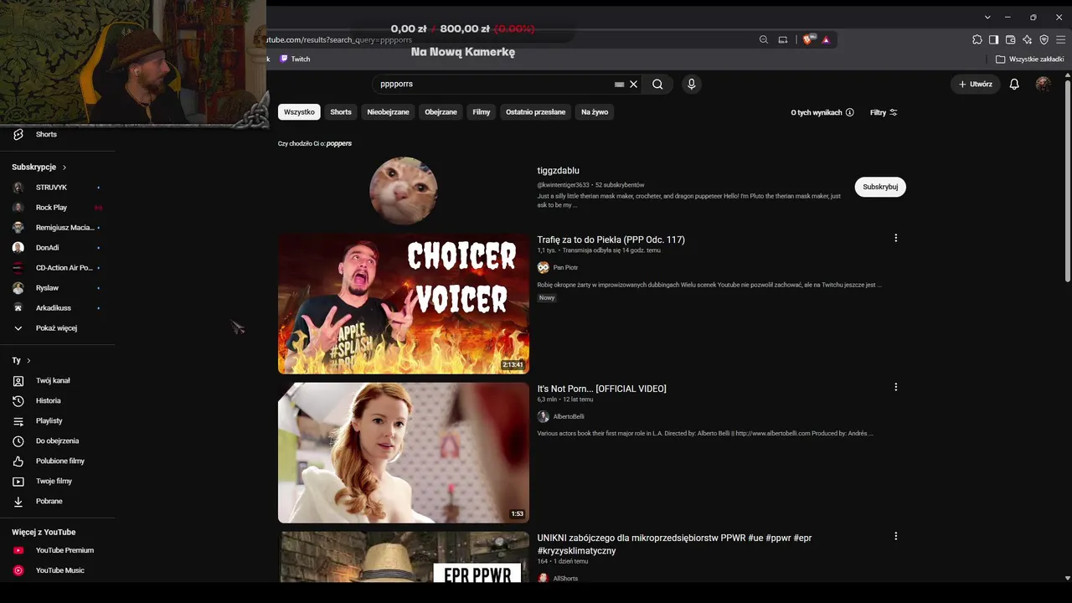
Task: Select the Na żywo filter chip
Action: [x=595, y=112]
